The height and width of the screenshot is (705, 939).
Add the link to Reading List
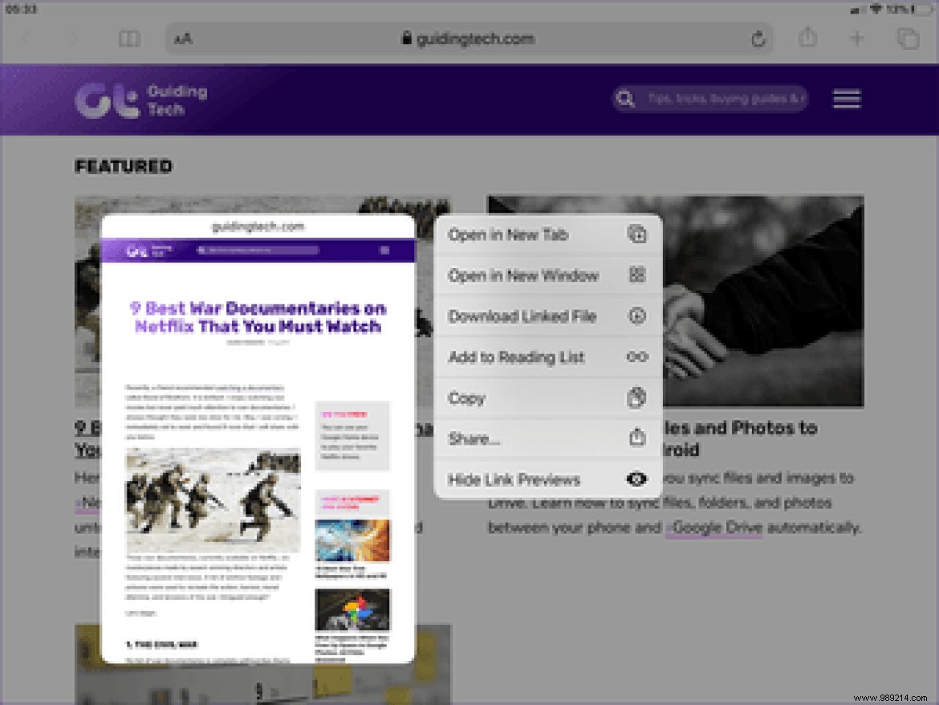tap(516, 357)
